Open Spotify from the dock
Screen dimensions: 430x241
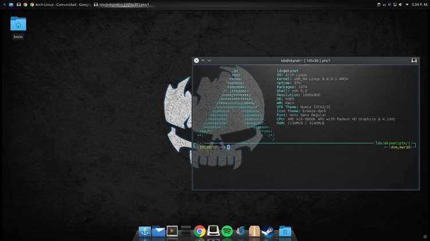click(227, 231)
